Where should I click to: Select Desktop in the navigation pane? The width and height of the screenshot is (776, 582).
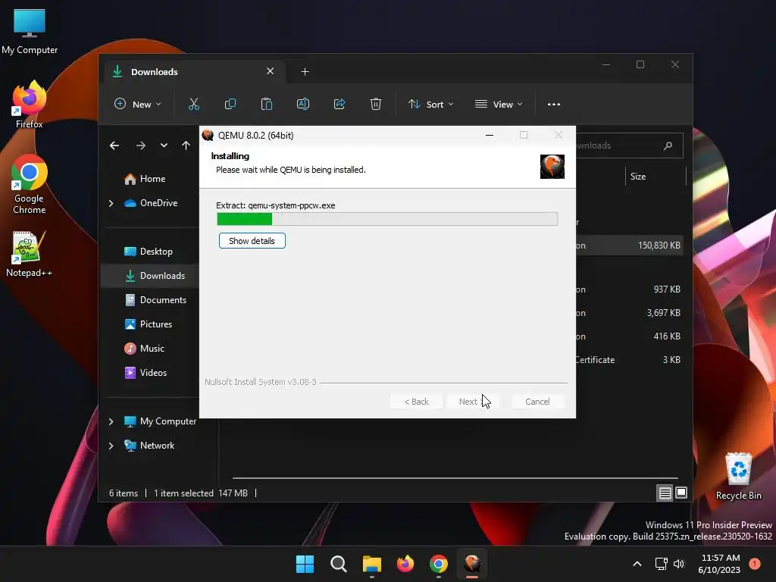point(156,252)
